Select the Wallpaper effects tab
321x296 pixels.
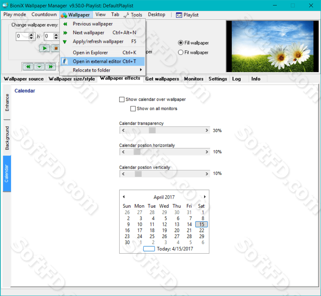click(120, 78)
